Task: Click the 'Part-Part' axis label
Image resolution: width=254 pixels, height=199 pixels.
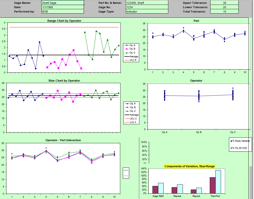Action: click(215, 196)
